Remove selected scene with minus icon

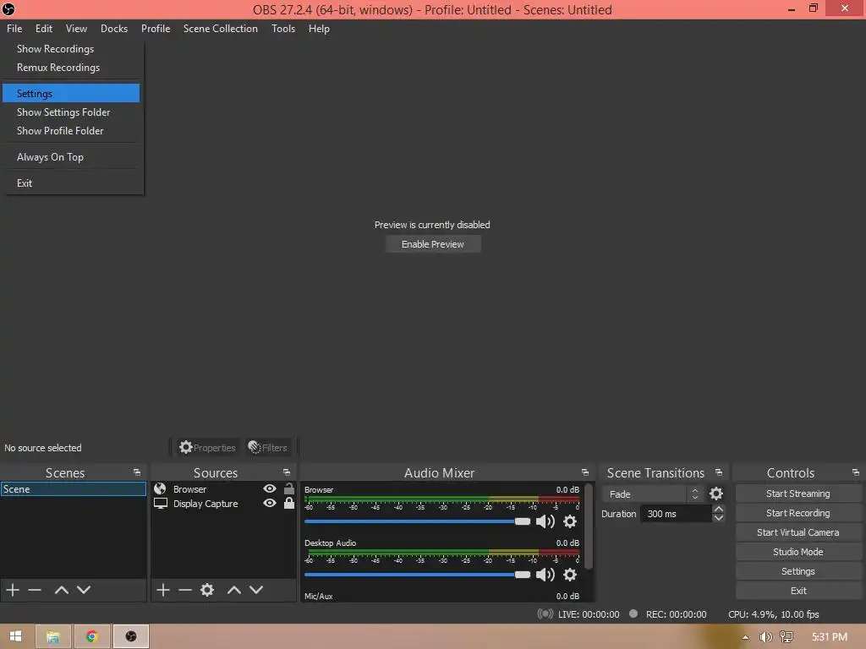click(35, 590)
